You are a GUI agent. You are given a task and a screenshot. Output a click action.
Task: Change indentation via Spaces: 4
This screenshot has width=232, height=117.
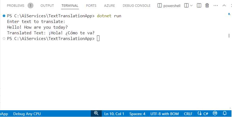137,114
